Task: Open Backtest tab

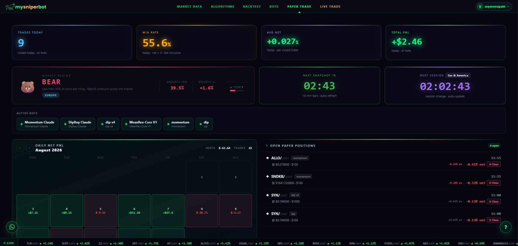Action: point(252,7)
